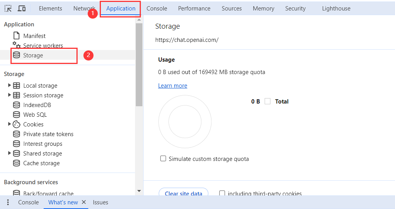Click the Manifest file icon
Image resolution: width=395 pixels, height=209 pixels.
[16, 36]
